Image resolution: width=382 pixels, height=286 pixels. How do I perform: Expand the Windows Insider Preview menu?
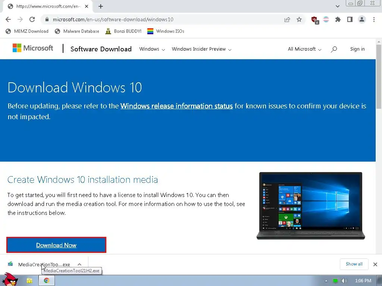pos(201,49)
